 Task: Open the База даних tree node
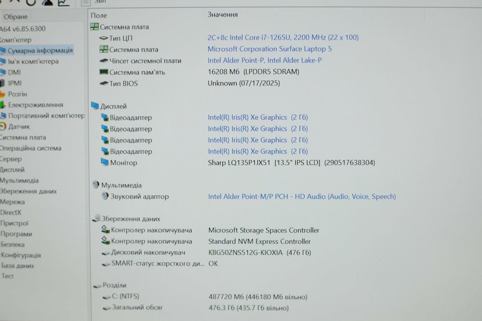click(x=18, y=266)
